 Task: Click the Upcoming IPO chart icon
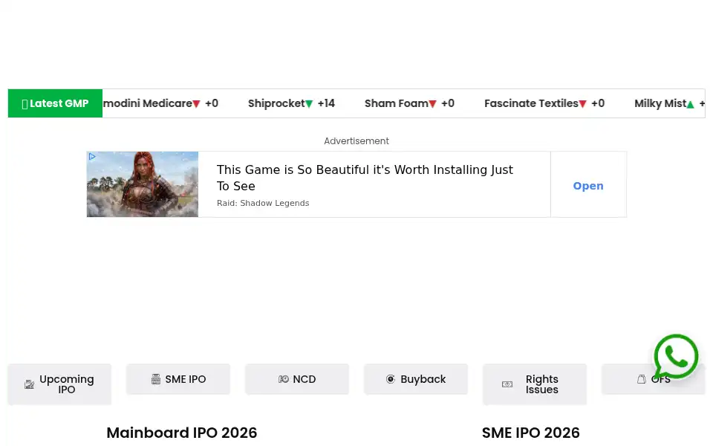tap(29, 384)
